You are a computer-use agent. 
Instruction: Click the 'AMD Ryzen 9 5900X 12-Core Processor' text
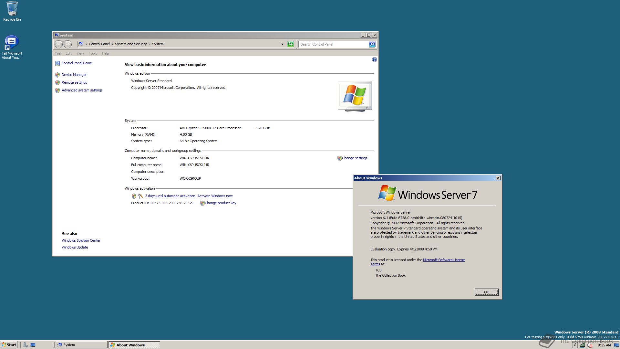[x=210, y=128]
